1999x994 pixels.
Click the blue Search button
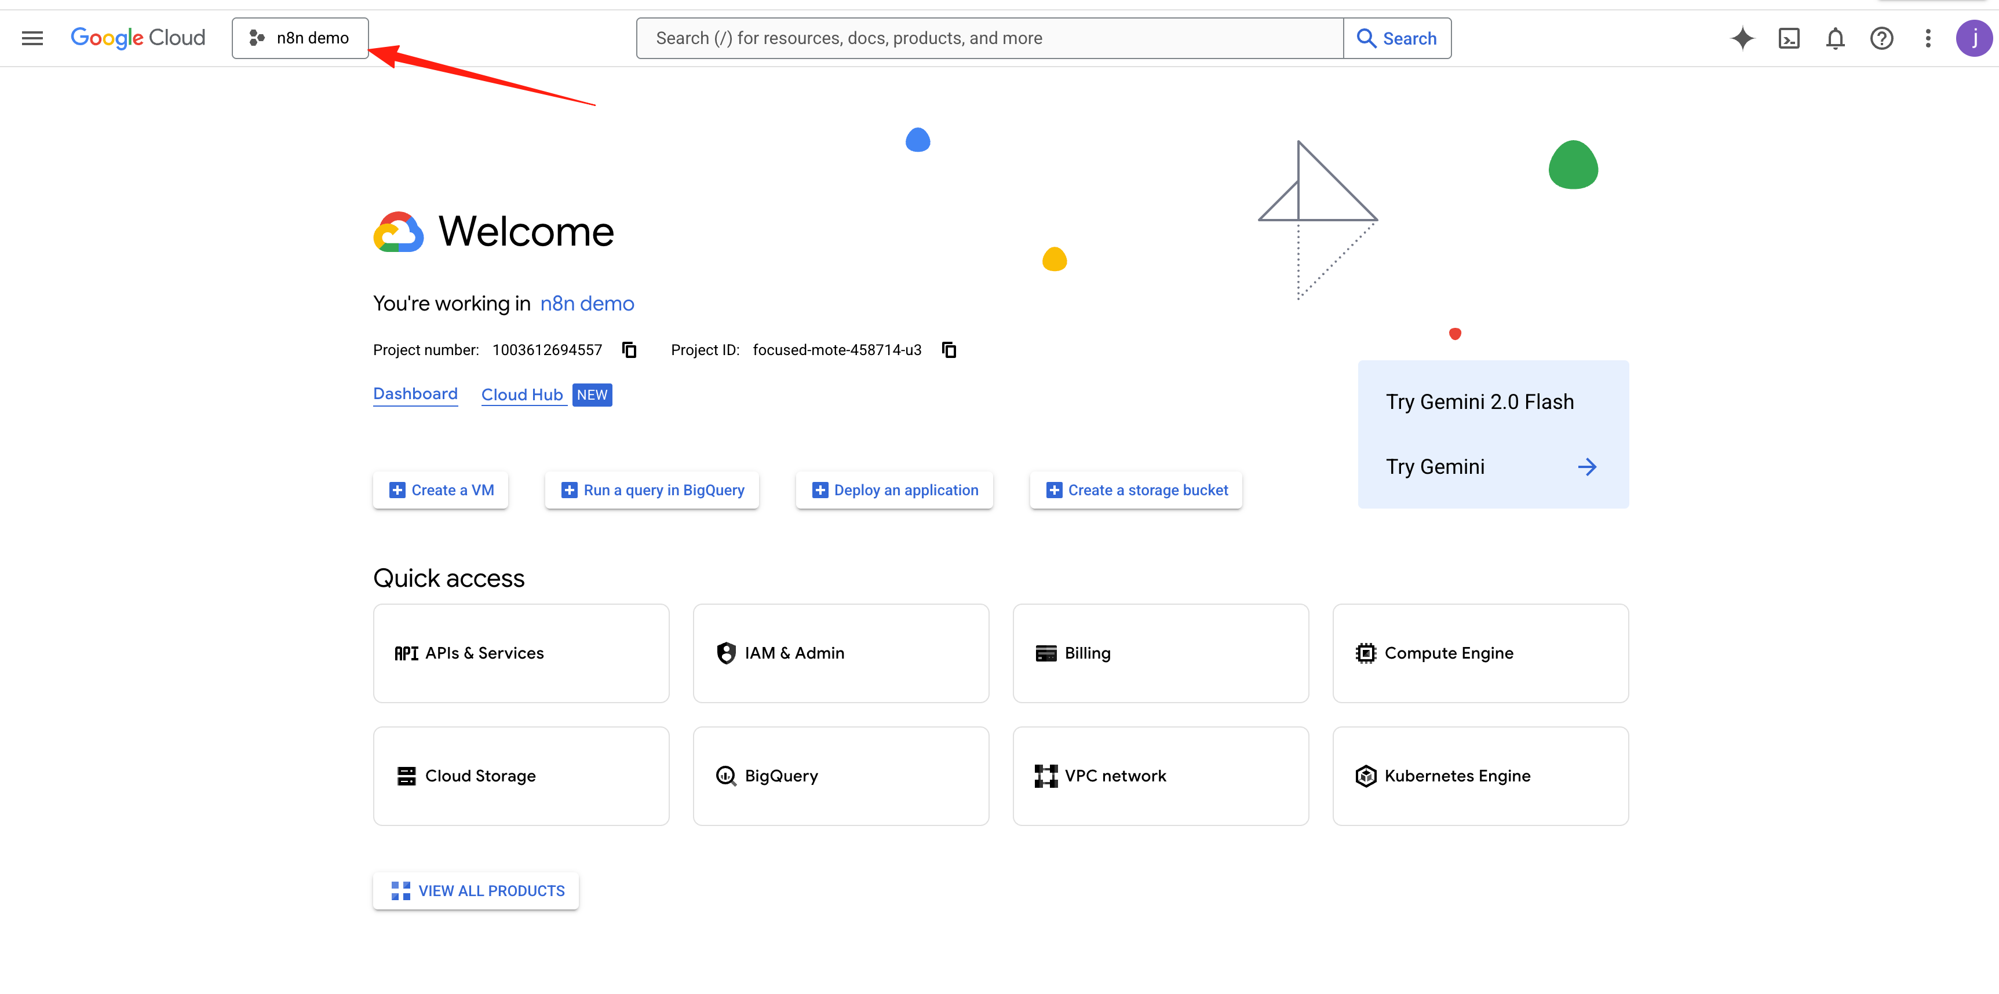[1397, 38]
